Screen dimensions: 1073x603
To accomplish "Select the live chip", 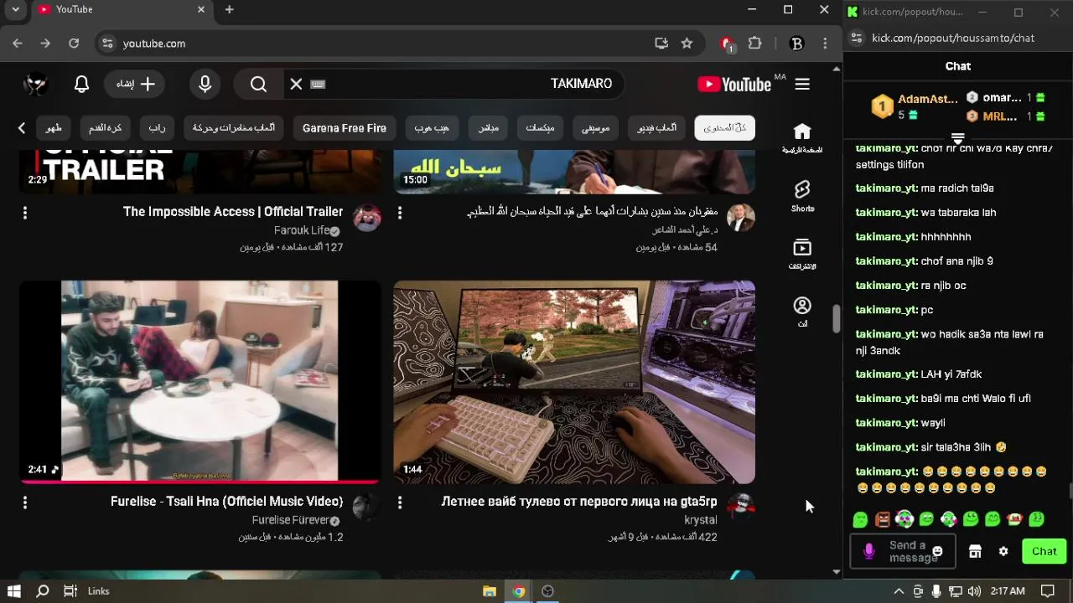I will [489, 128].
